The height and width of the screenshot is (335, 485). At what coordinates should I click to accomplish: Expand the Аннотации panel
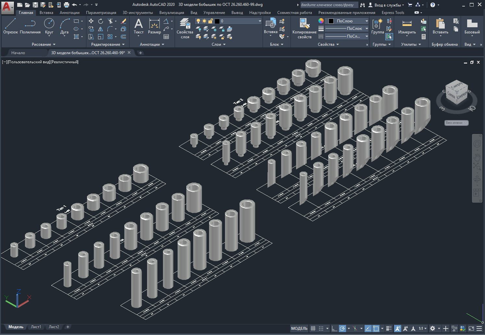[152, 44]
